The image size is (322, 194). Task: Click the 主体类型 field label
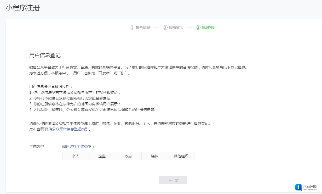tap(37, 146)
